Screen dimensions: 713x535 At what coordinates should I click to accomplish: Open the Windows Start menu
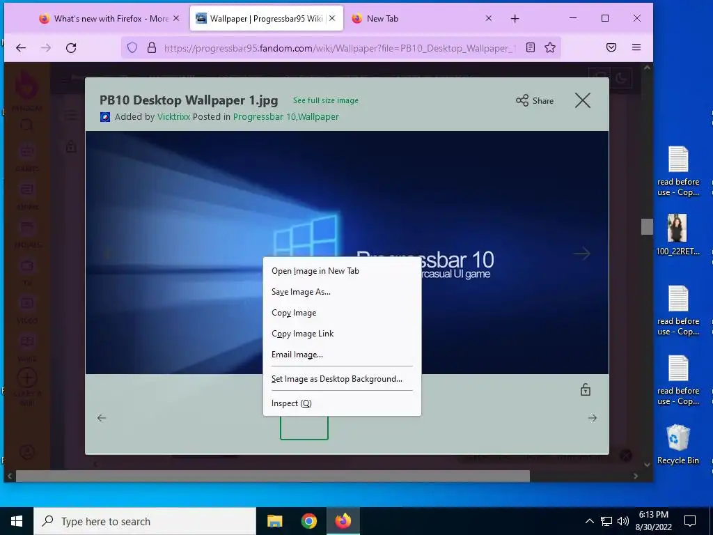point(17,521)
